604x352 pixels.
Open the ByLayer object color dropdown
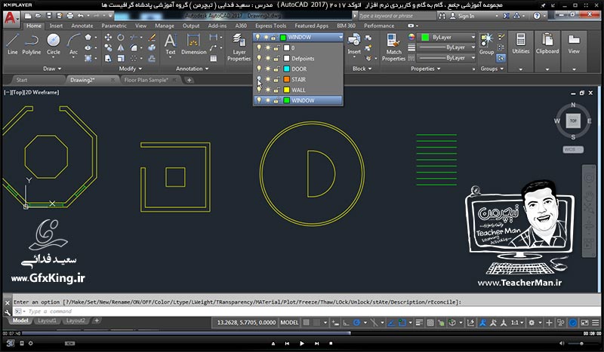447,38
